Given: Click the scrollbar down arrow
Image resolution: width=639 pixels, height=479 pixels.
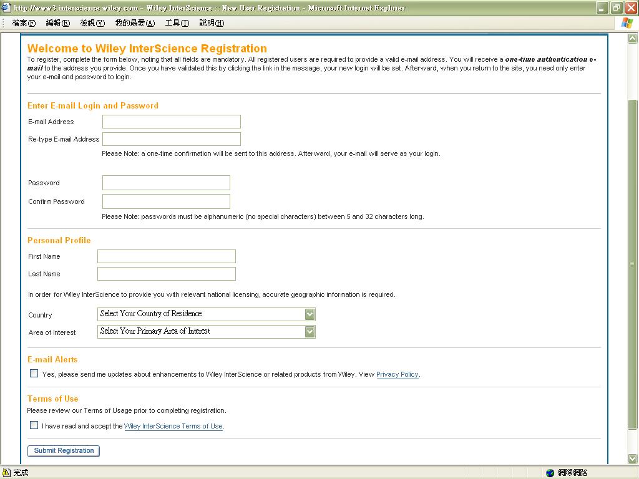Looking at the screenshot, I should coord(632,458).
